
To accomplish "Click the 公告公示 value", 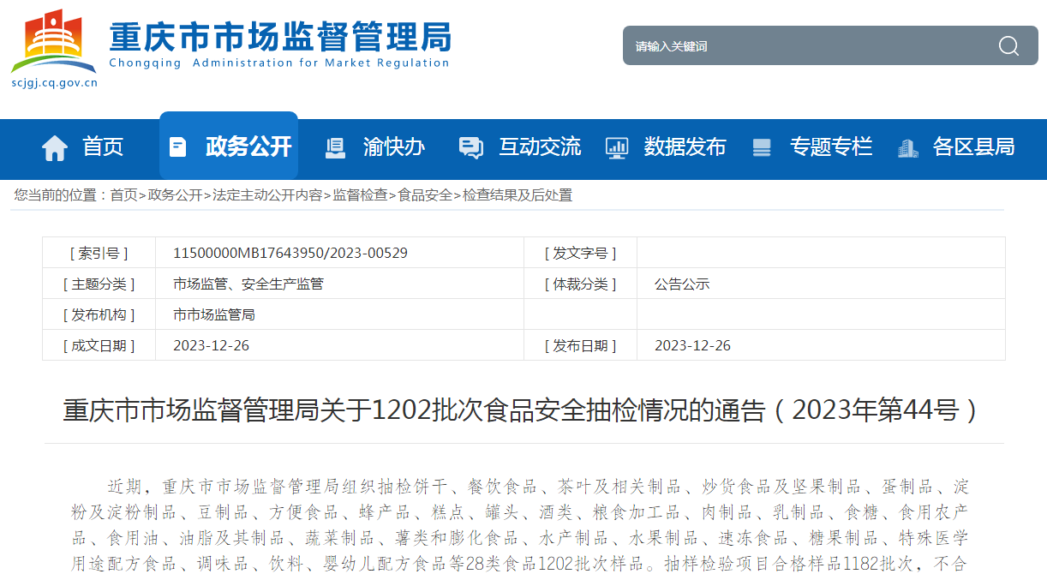I will [x=682, y=284].
